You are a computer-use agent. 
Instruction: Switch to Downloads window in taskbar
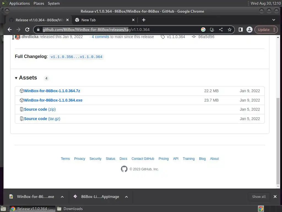[70, 209]
